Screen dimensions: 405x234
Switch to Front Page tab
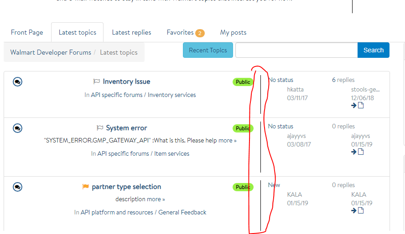27,32
